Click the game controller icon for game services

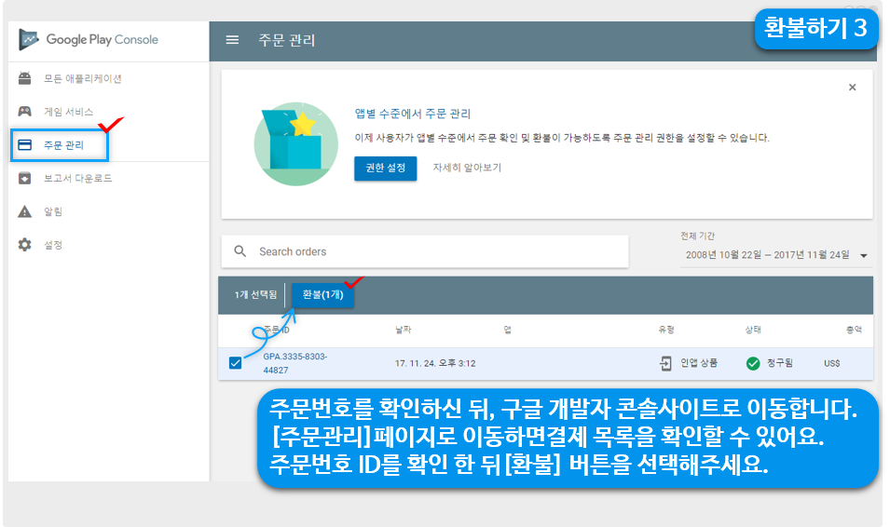tap(25, 112)
